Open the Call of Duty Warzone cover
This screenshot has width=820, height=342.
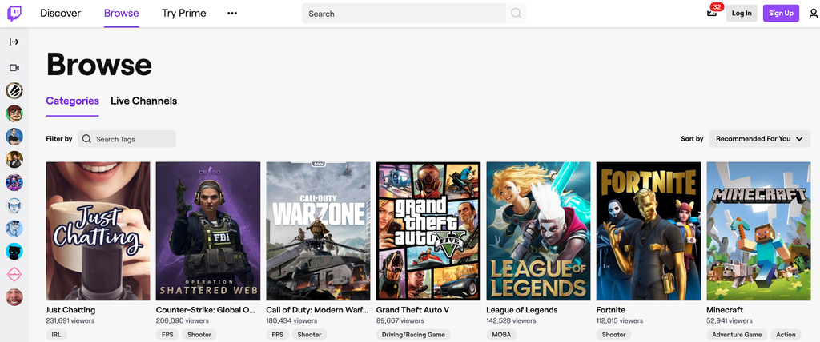(x=318, y=231)
